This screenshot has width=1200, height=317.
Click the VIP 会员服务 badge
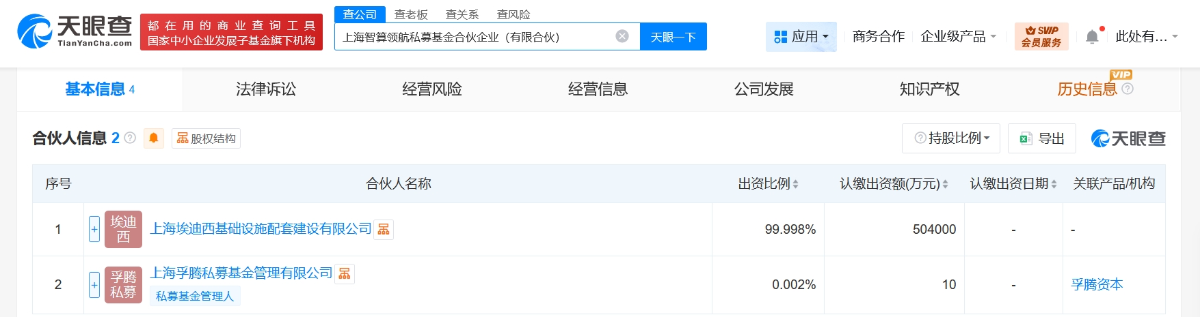click(x=1041, y=37)
